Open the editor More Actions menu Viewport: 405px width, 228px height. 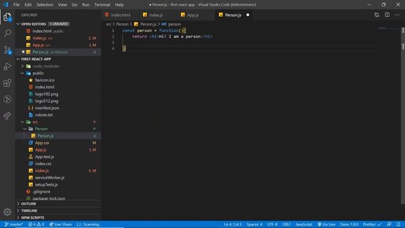coord(397,15)
